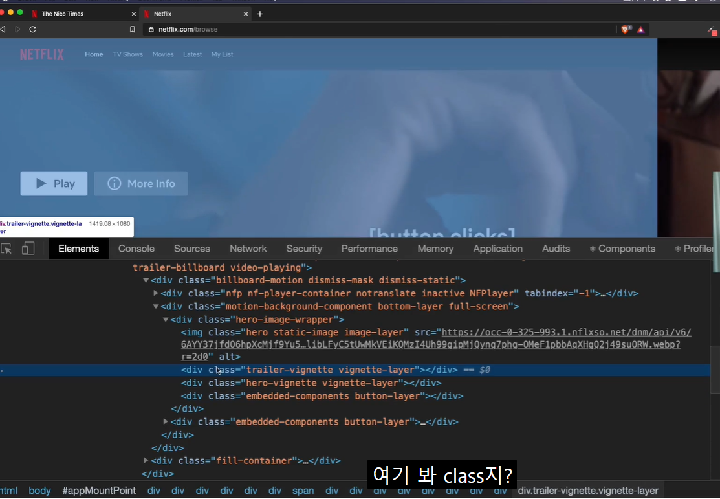Screen dimensions: 720x499
Task: Toggle device toolbar in DevTools
Action: click(28, 249)
